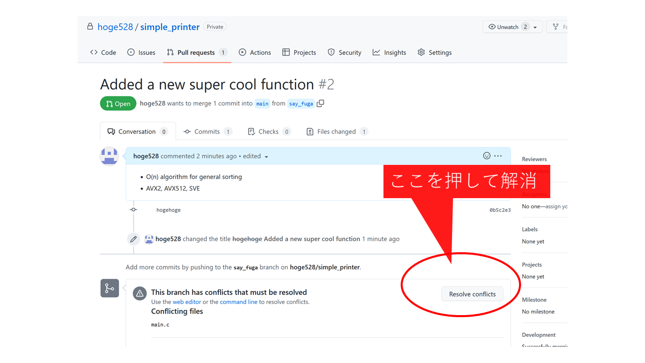This screenshot has height=363, width=645.
Task: Click the emoji reaction smiley icon
Action: [x=487, y=156]
